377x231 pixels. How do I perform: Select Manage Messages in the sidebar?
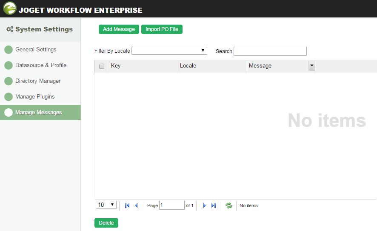(x=40, y=113)
